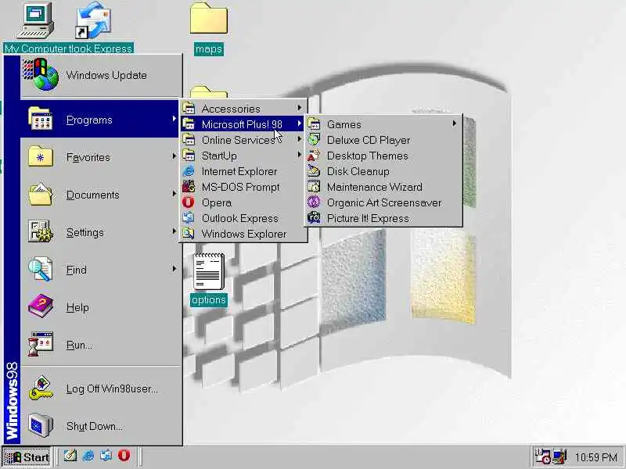The width and height of the screenshot is (626, 469).
Task: Open Find in Start menu
Action: click(x=100, y=270)
